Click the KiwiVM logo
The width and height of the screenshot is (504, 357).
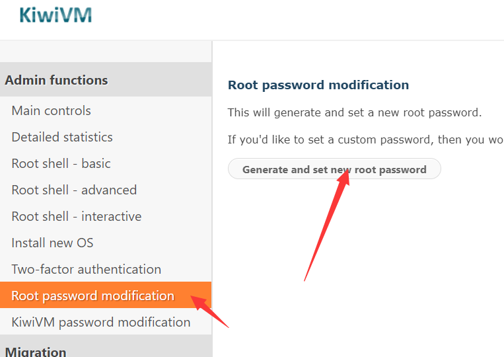(55, 15)
